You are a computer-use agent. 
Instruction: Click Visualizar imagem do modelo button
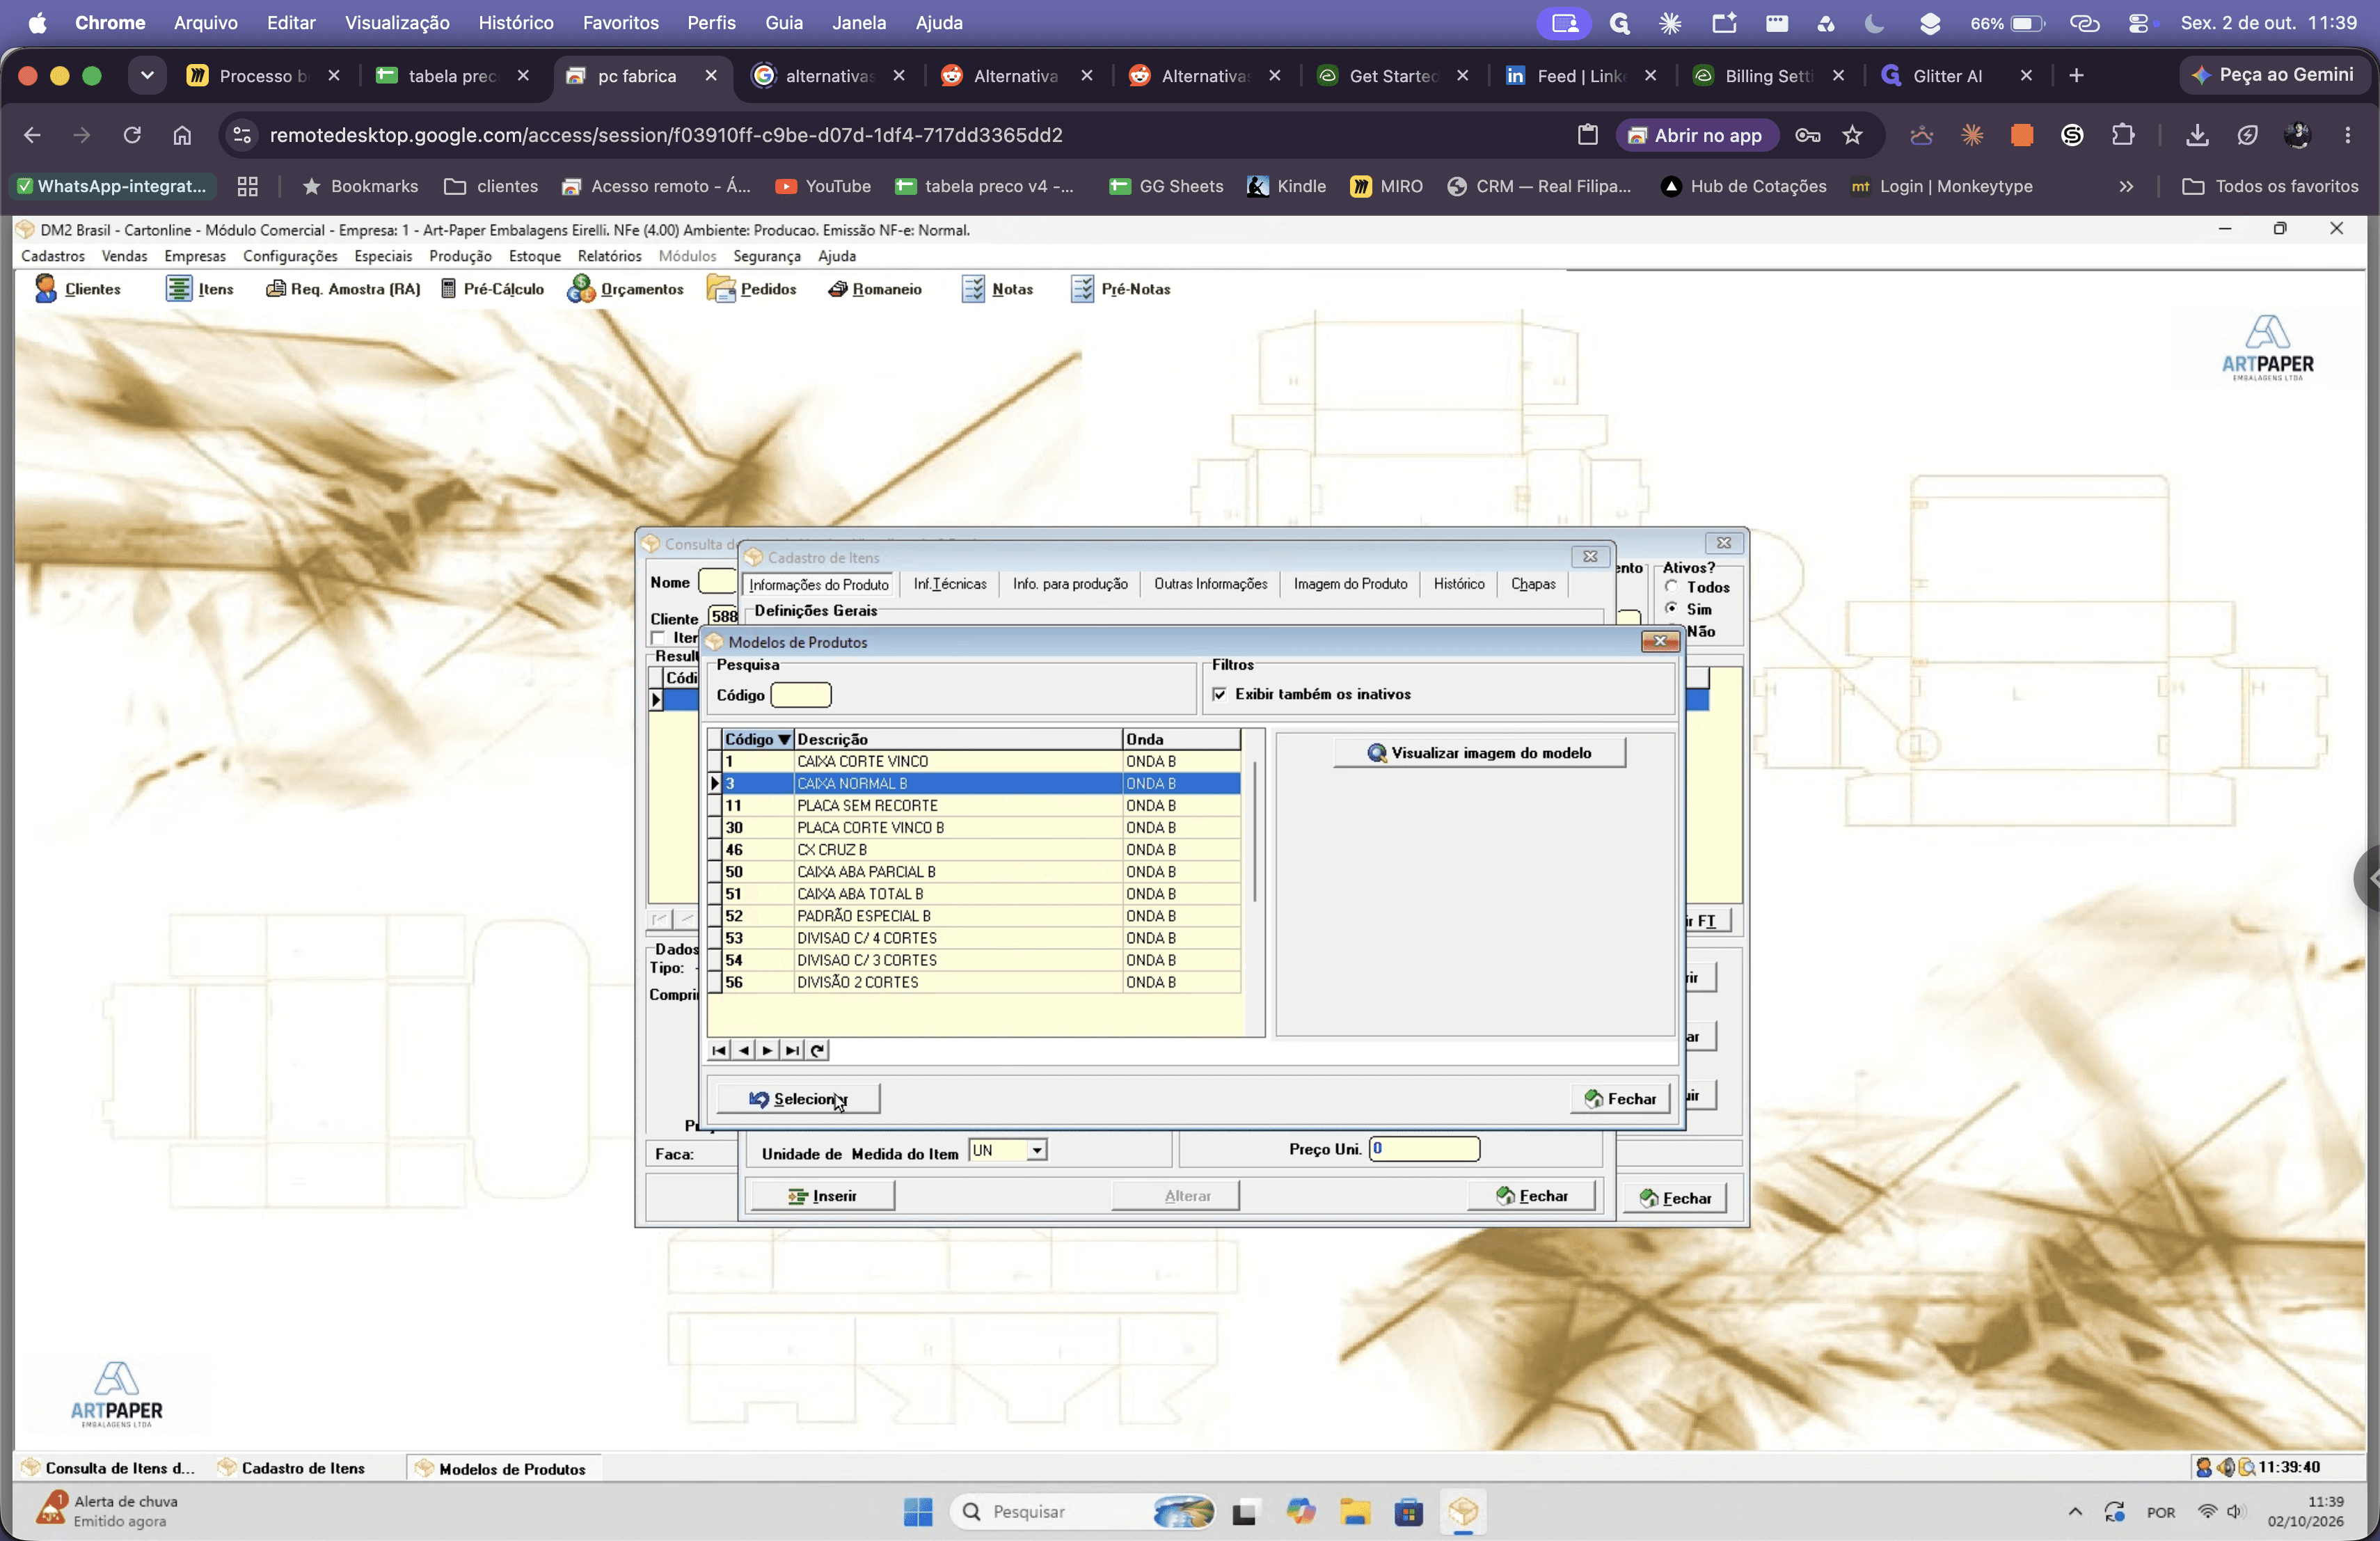[x=1479, y=753]
